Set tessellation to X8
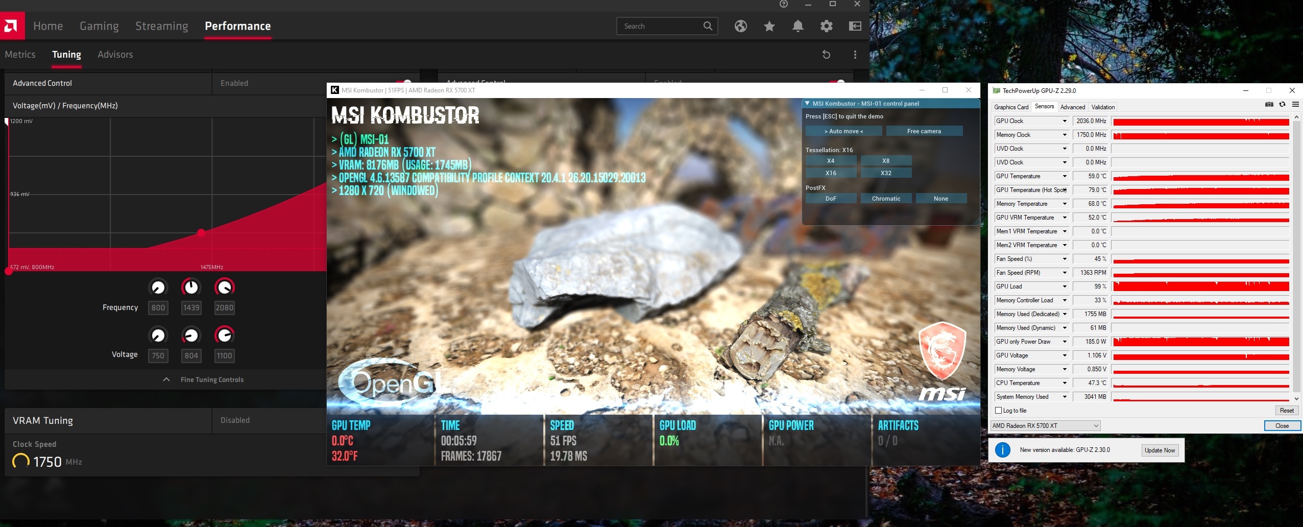The image size is (1303, 527). [x=886, y=161]
